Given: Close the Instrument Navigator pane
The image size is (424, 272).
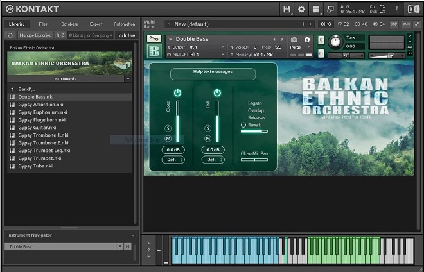Looking at the screenshot, I should pyautogui.click(x=133, y=235).
